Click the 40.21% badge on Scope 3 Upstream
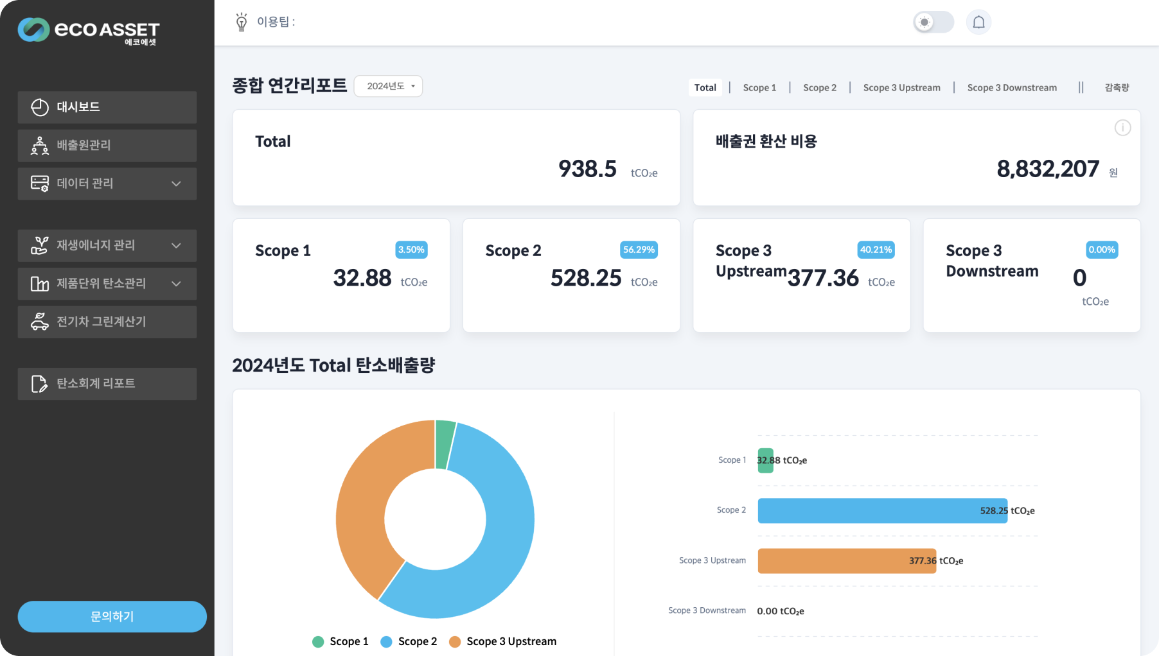 pos(876,250)
